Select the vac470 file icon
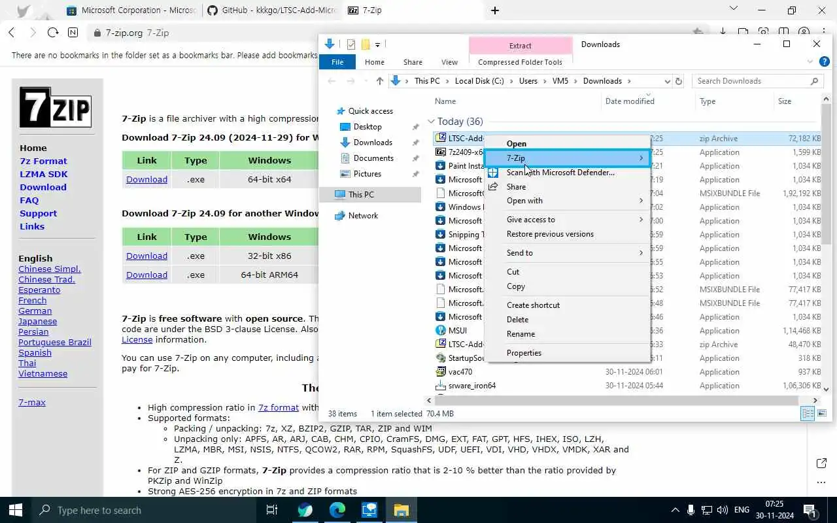 pos(441,372)
